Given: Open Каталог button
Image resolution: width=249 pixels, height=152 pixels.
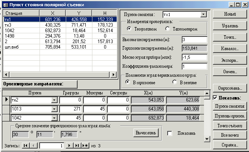Looking at the screenshot, I should point(230,49).
